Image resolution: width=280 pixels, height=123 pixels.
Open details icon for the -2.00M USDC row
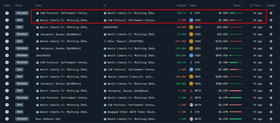click(271, 20)
